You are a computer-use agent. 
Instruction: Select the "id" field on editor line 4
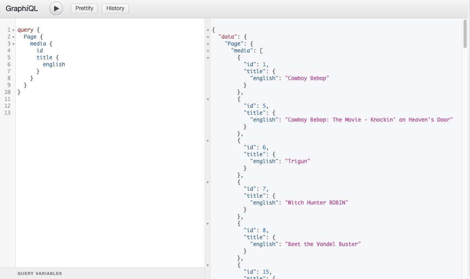40,50
